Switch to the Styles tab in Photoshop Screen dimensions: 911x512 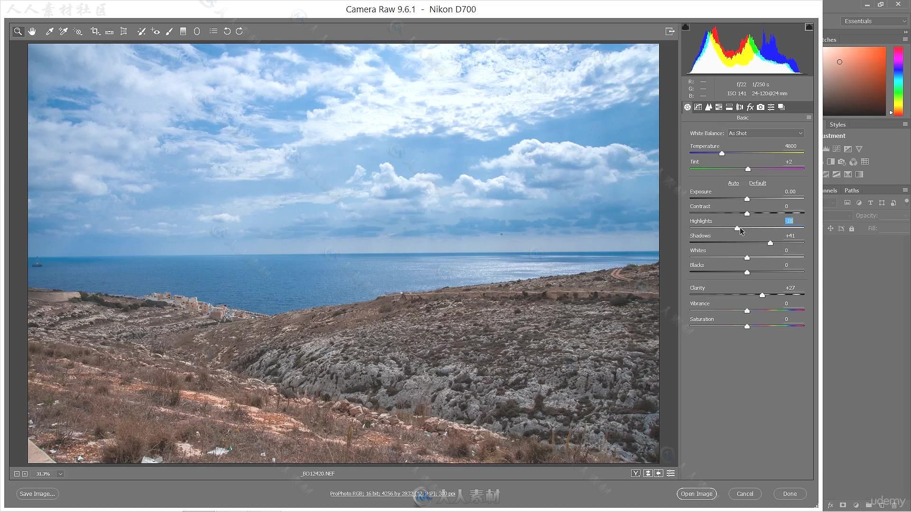pos(837,125)
